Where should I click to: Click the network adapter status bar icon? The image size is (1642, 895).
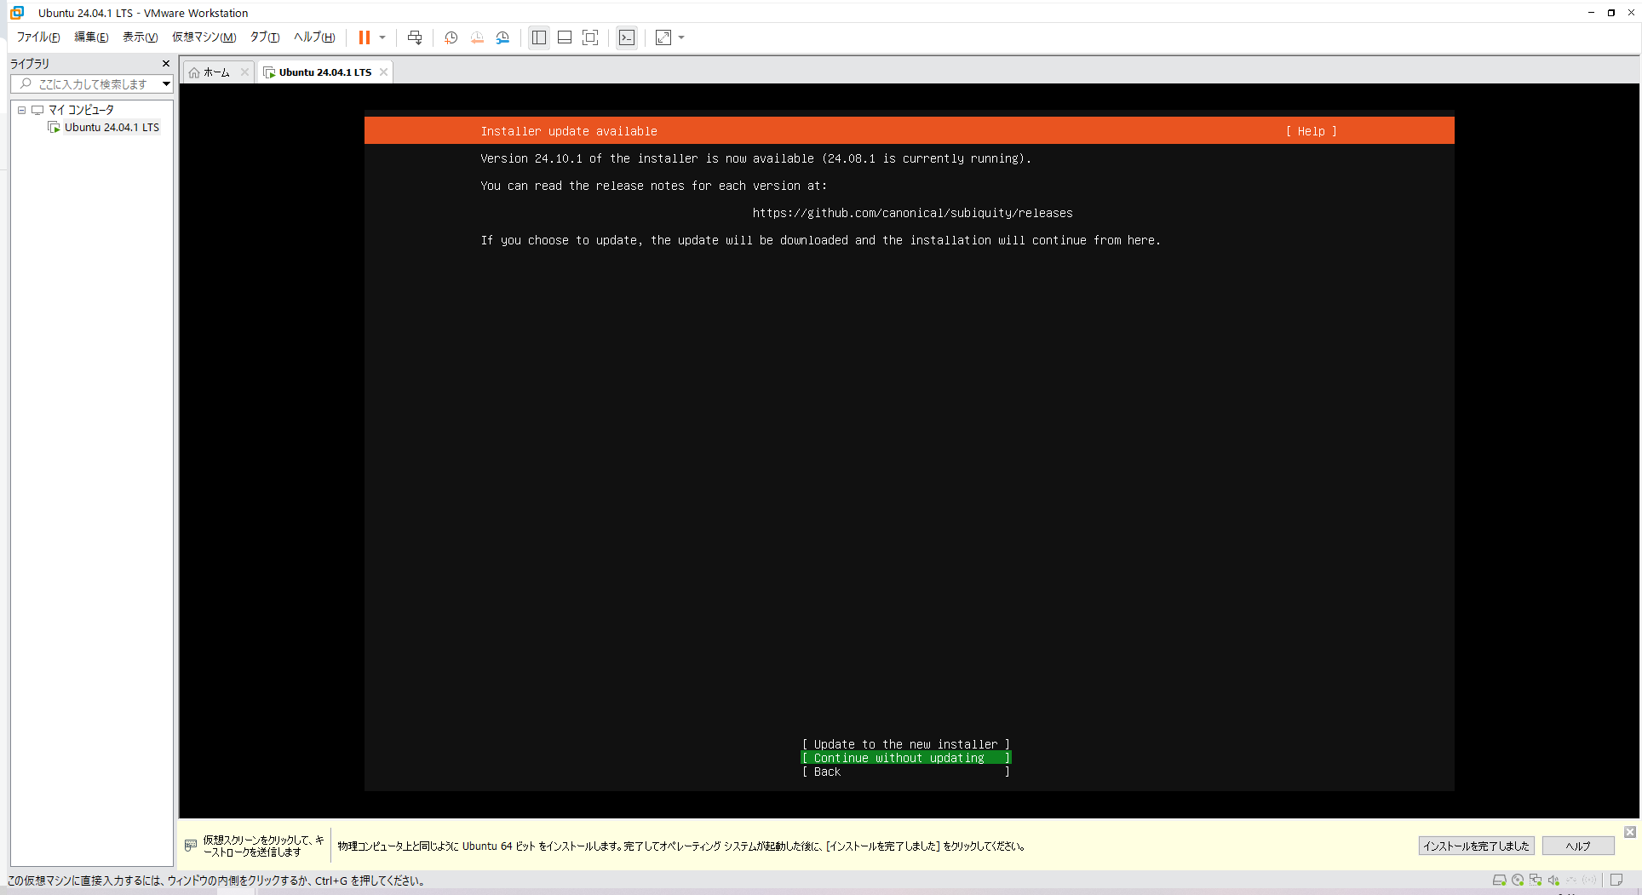[1536, 881]
